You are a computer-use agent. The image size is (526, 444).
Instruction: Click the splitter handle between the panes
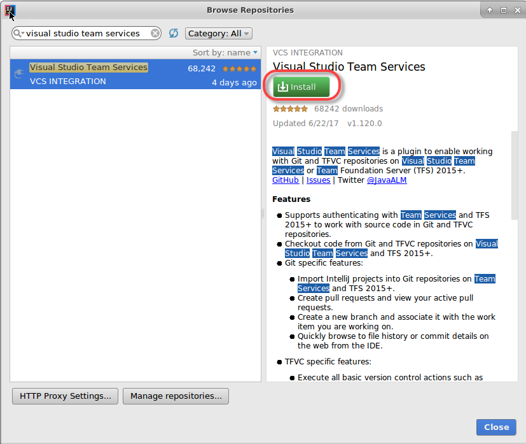pos(263,213)
